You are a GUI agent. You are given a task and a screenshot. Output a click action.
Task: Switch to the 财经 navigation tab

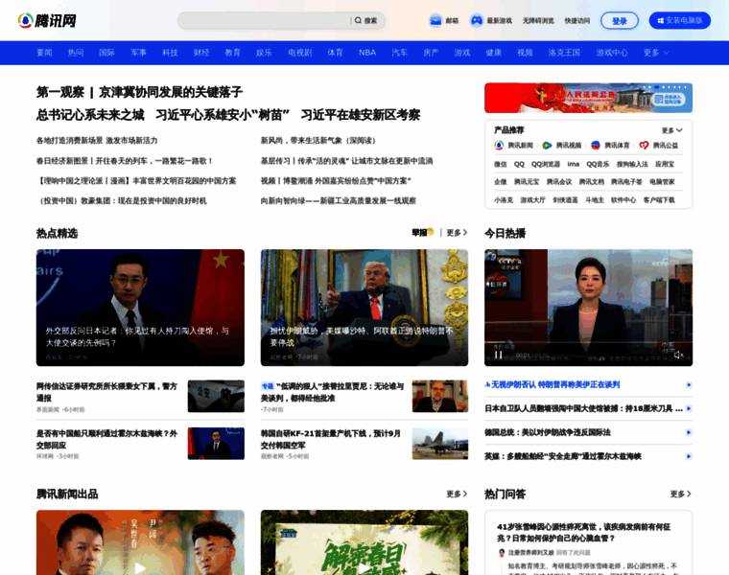click(x=201, y=53)
